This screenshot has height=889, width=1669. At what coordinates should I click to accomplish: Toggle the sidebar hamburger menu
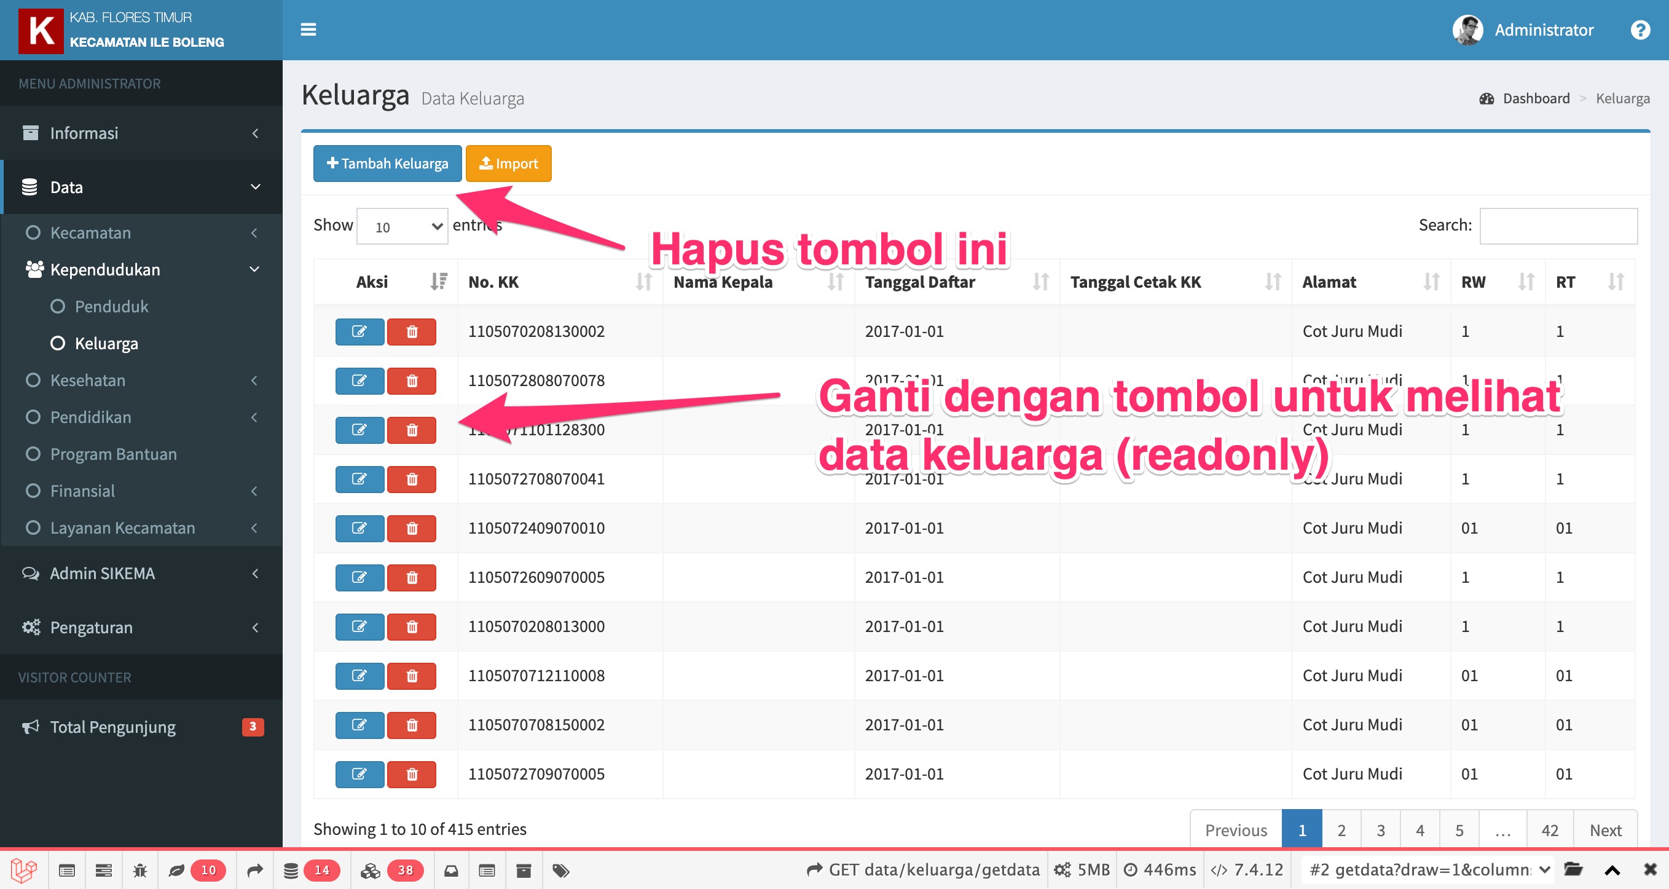pyautogui.click(x=308, y=30)
